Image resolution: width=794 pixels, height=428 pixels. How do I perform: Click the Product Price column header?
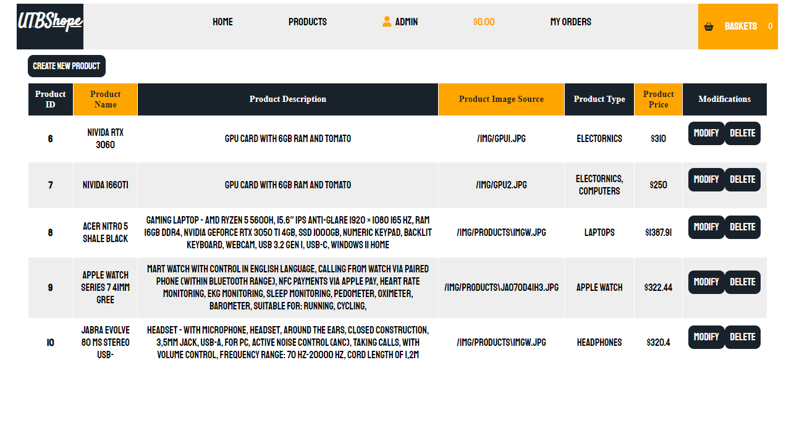click(659, 99)
